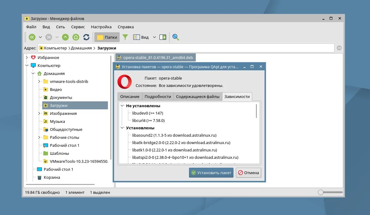Select Музыка folder in tree
370x215 pixels.
pos(57,121)
